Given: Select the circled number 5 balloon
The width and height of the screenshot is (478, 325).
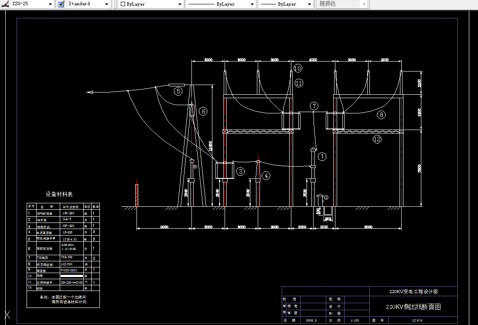Looking at the screenshot, I should coord(178,91).
